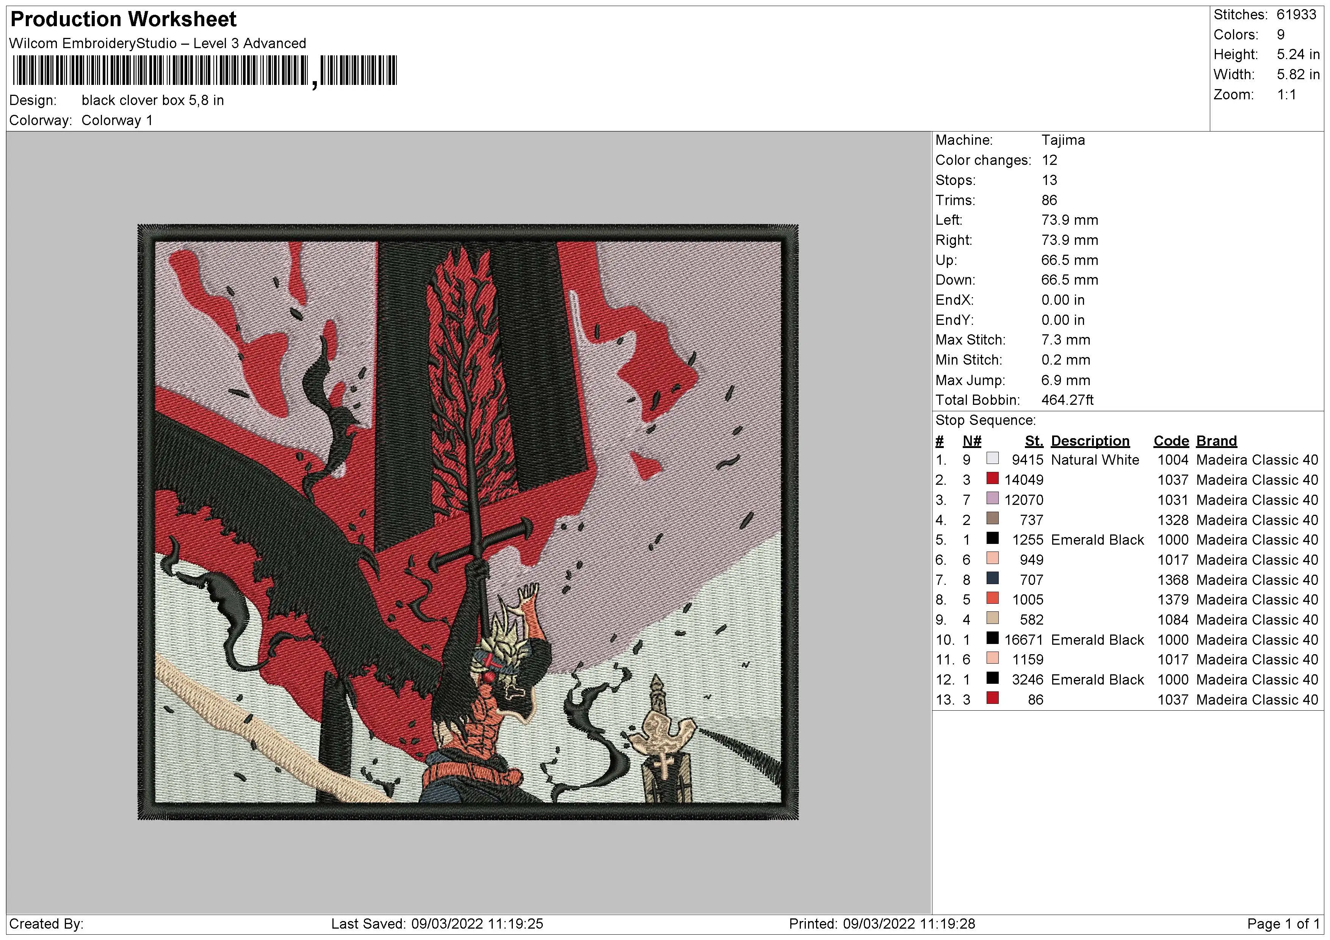Click stitch count '16671' in row 10
This screenshot has width=1330, height=940.
click(x=1024, y=640)
